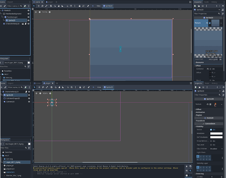Open the Sprite2D object selector in the upper Inspector
The width and height of the screenshot is (226, 178).
(207, 10)
